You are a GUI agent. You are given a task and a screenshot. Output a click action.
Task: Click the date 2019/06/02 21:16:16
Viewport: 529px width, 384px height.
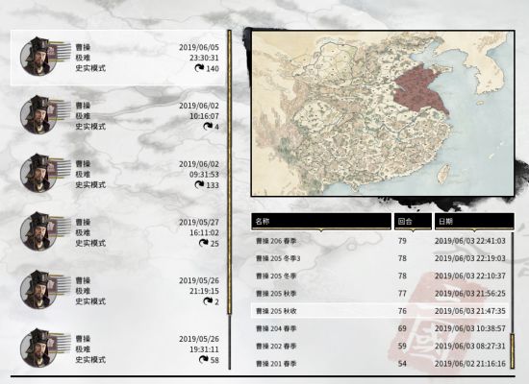(470, 364)
